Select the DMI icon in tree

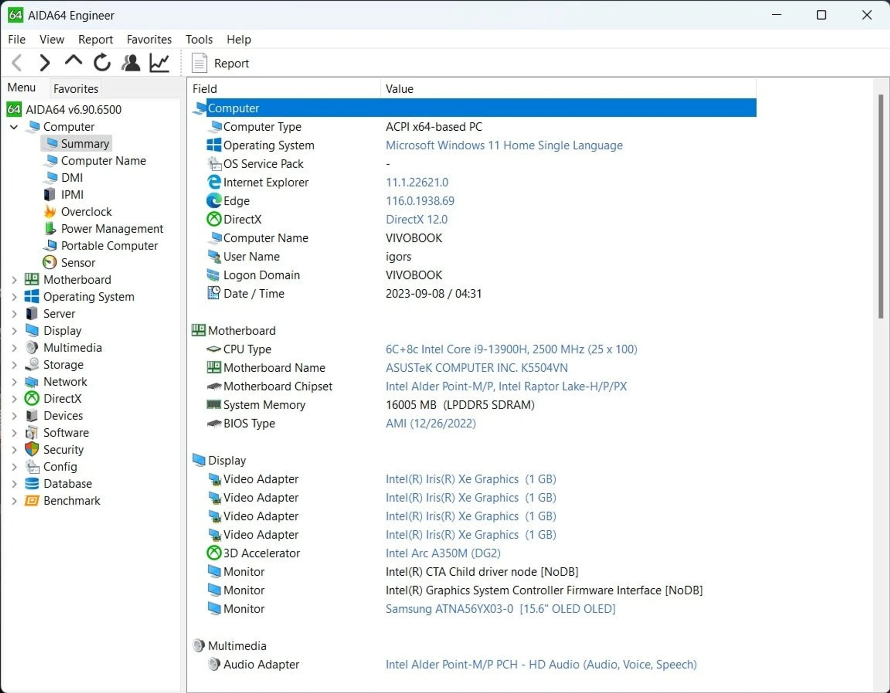pos(51,178)
